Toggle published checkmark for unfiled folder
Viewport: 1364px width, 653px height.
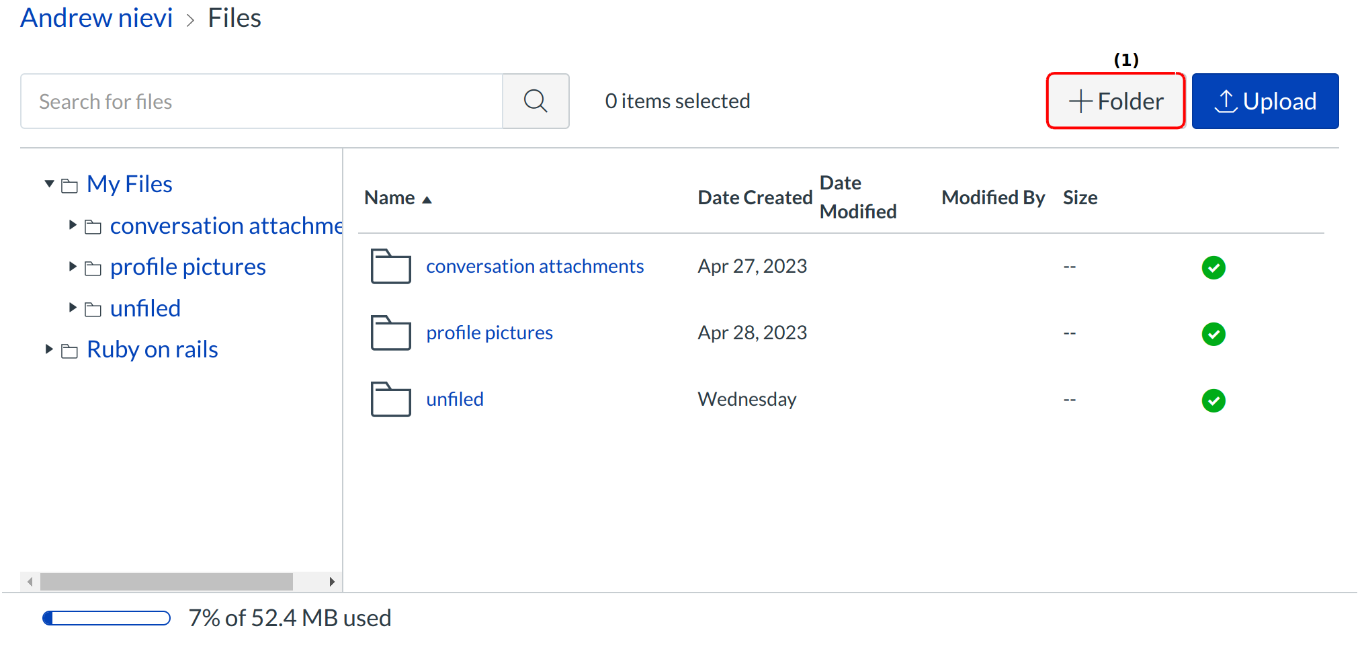point(1213,400)
